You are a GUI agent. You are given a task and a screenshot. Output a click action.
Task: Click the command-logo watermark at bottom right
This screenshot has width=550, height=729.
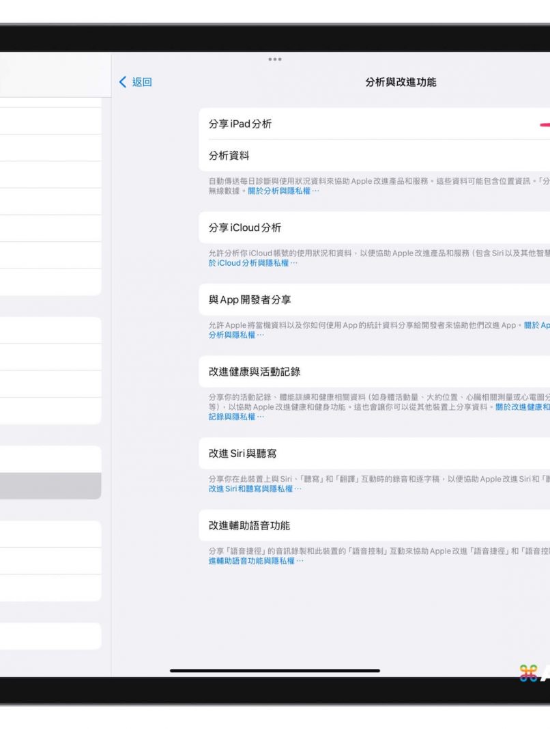(x=530, y=673)
